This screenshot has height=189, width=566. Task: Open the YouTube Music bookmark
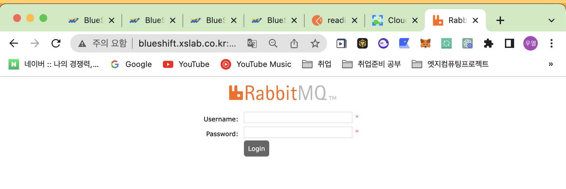(x=256, y=64)
